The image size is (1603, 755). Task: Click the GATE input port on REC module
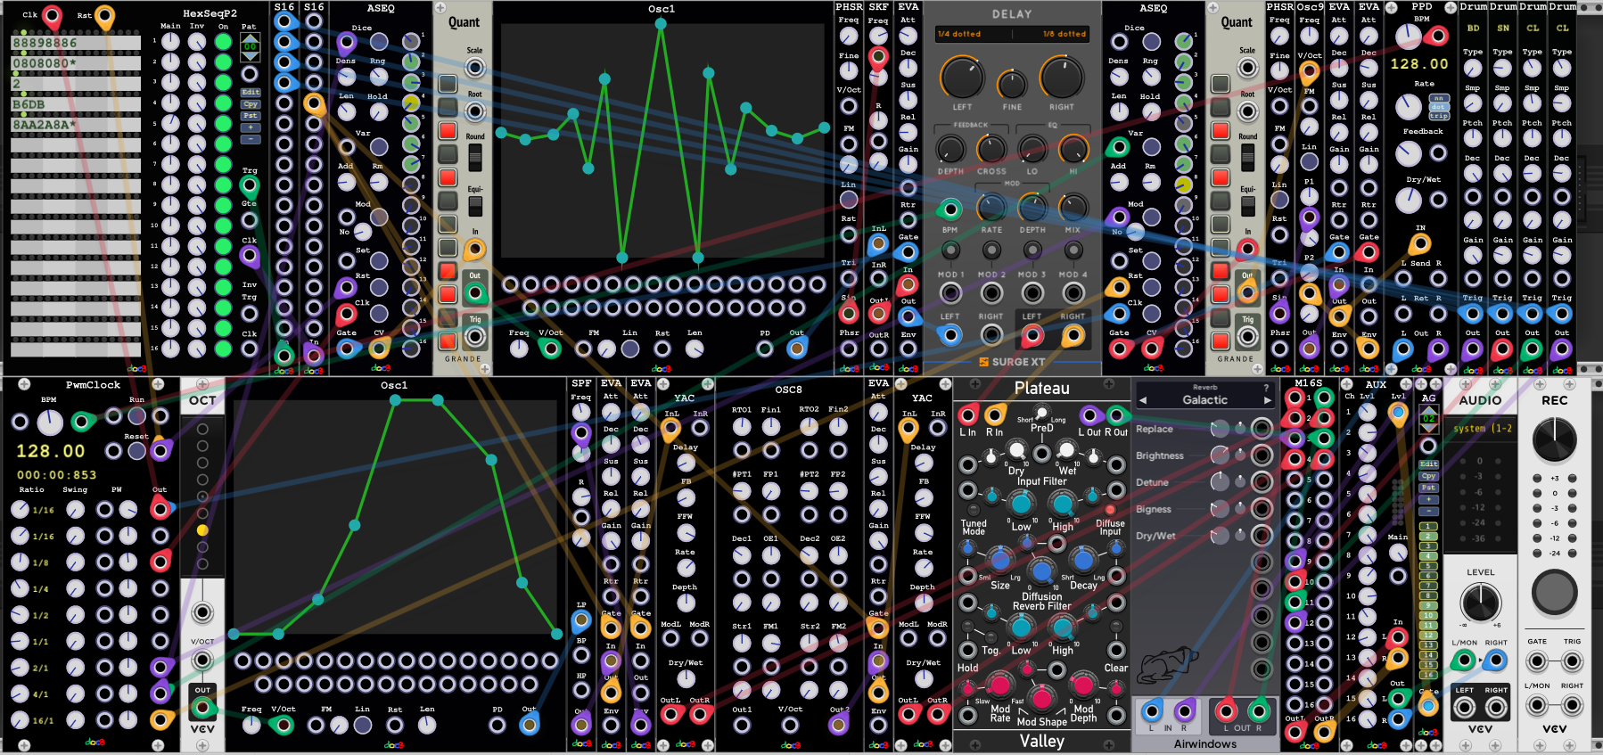[x=1537, y=662]
